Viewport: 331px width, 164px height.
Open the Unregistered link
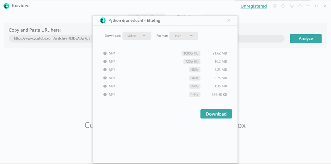(254, 6)
